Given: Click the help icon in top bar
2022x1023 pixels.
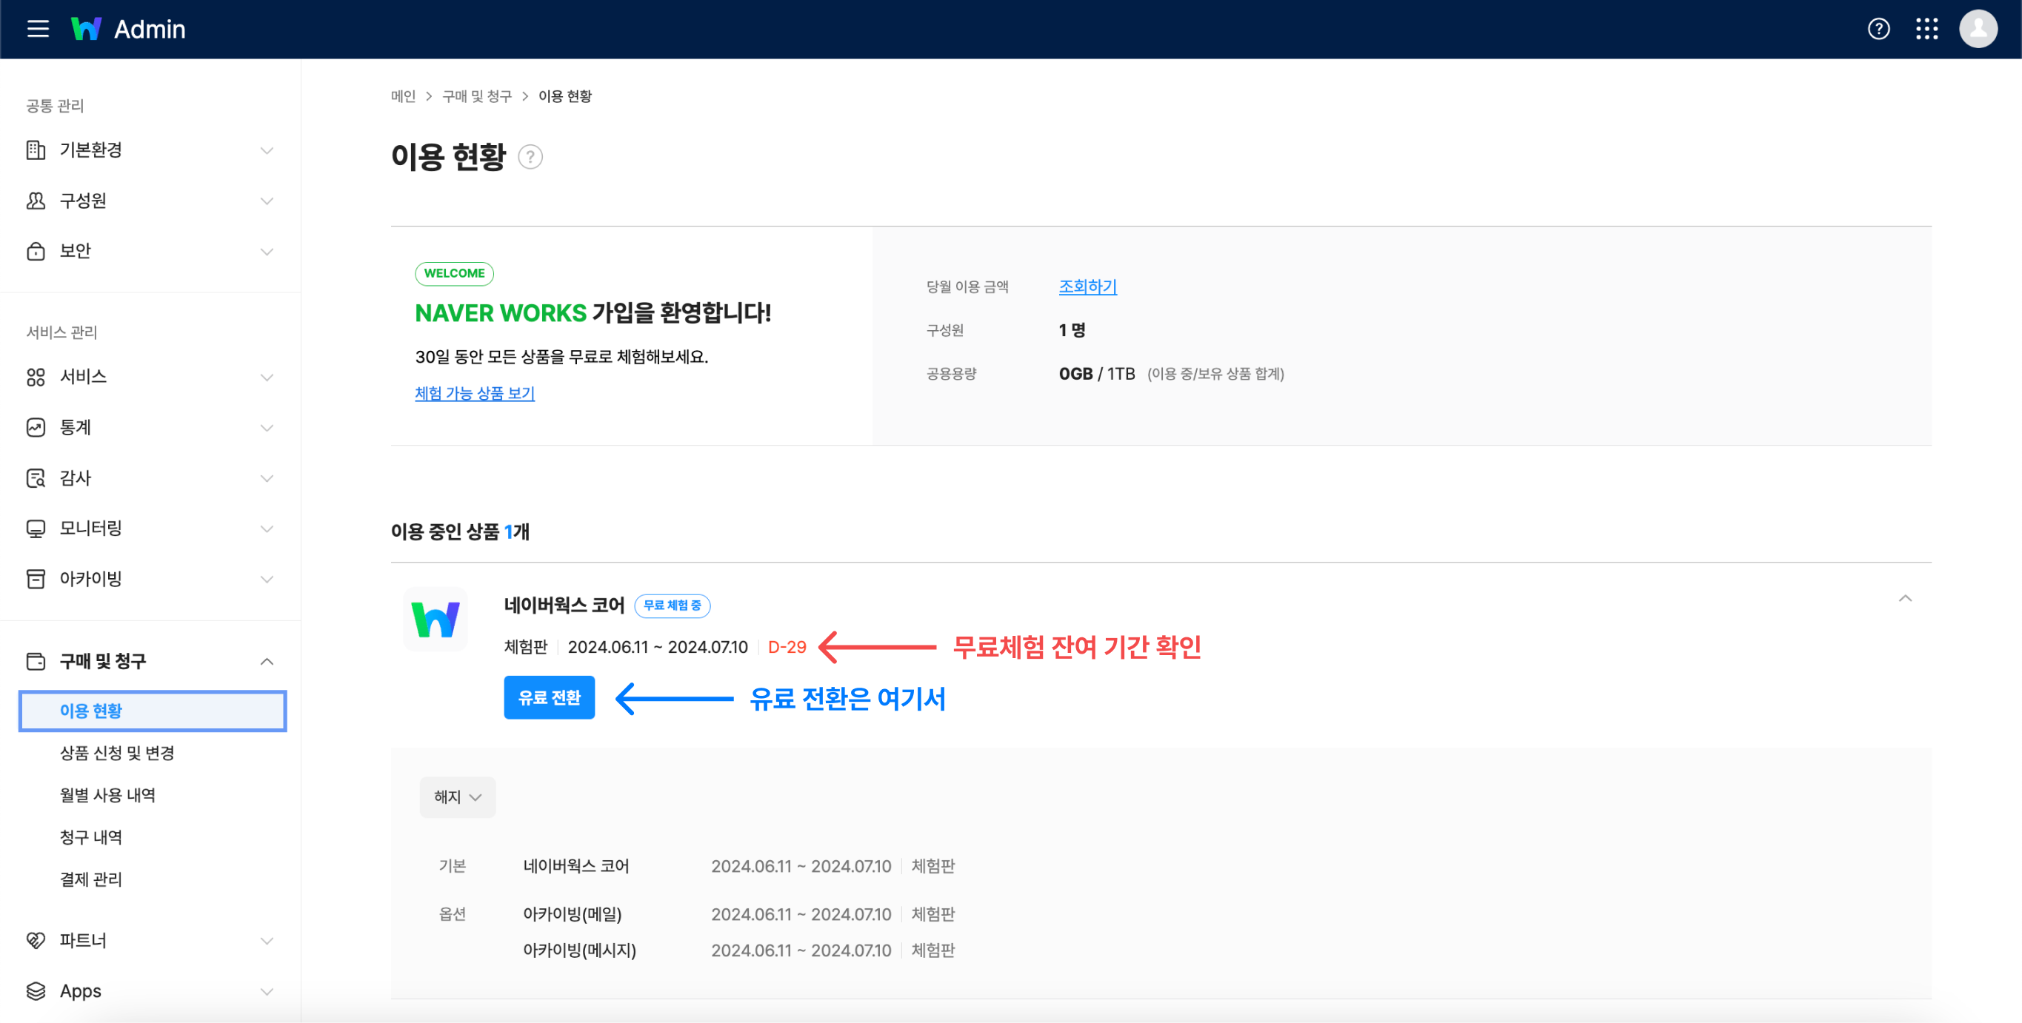Looking at the screenshot, I should (x=1879, y=29).
